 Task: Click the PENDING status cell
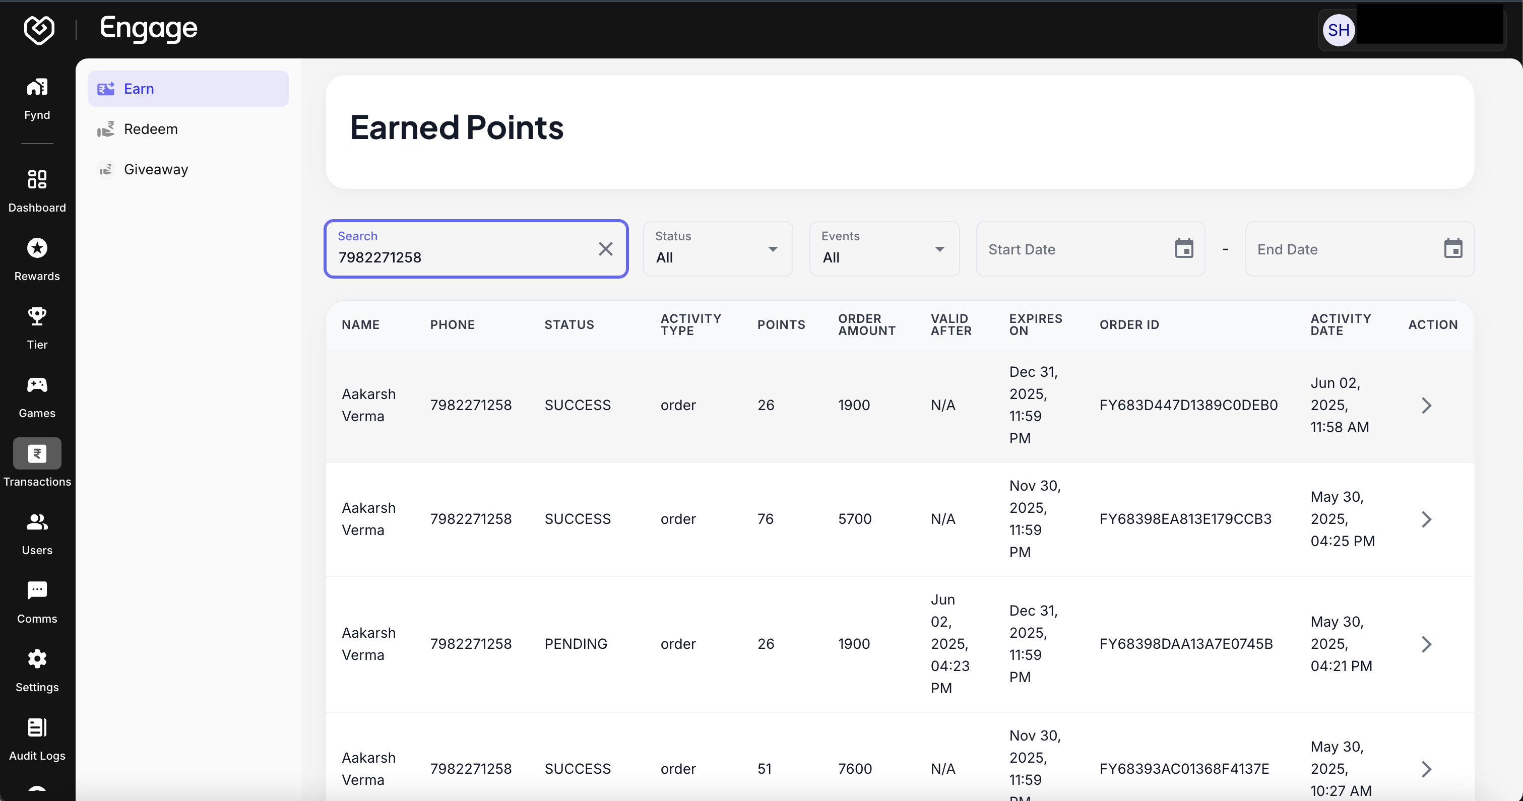point(575,644)
